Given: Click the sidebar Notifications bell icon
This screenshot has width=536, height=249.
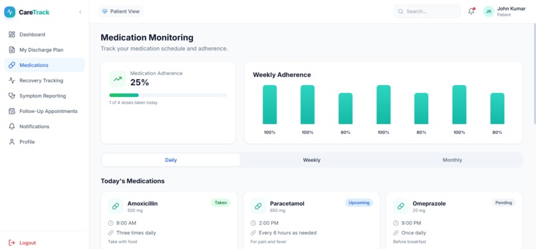Looking at the screenshot, I should [x=12, y=127].
